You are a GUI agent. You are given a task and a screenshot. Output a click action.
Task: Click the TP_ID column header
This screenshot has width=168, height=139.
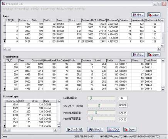(12, 61)
